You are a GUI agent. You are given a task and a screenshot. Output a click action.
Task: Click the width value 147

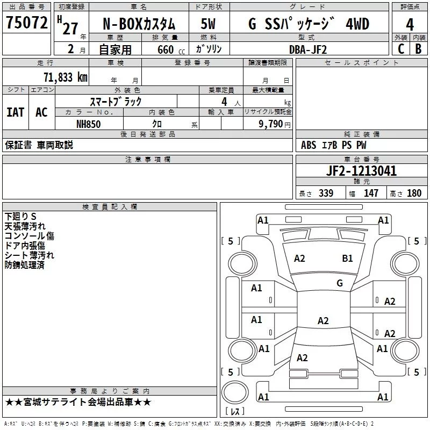(371, 193)
